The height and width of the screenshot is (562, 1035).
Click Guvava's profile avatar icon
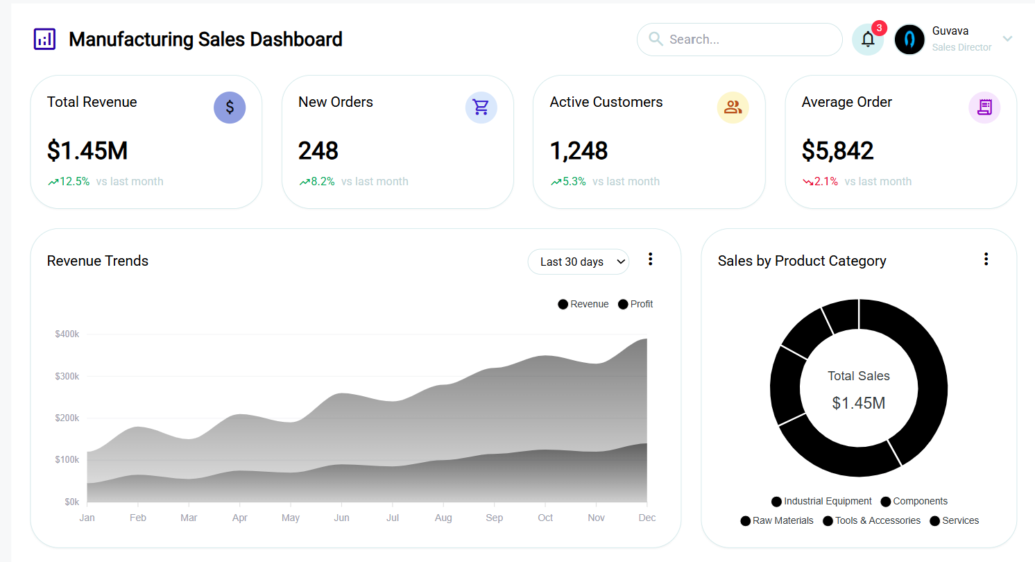[909, 40]
